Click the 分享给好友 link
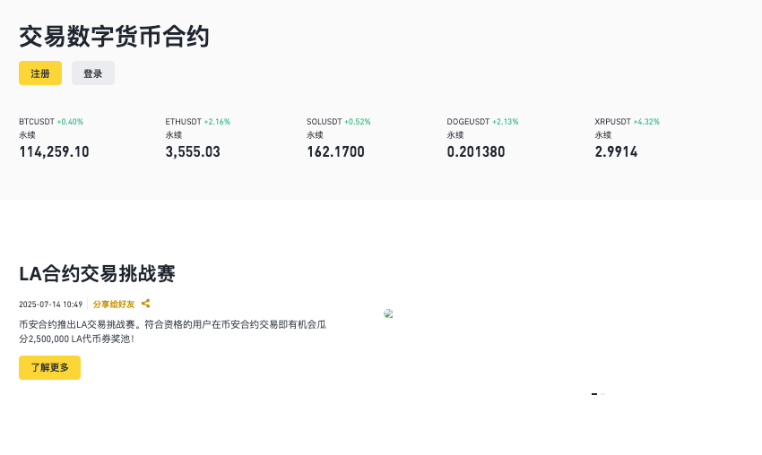 coord(114,305)
